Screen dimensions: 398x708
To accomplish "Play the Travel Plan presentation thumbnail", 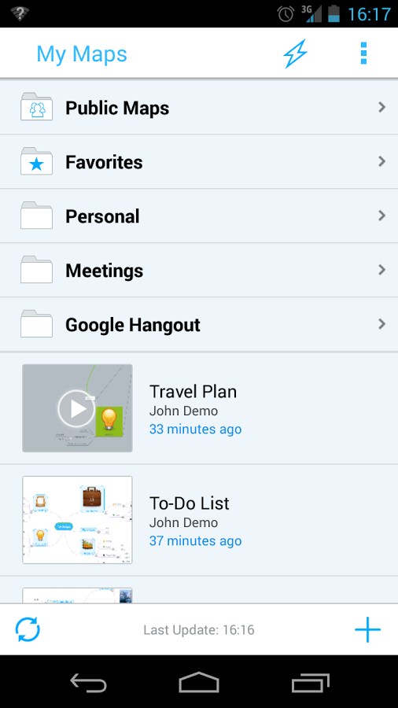I will [x=77, y=408].
